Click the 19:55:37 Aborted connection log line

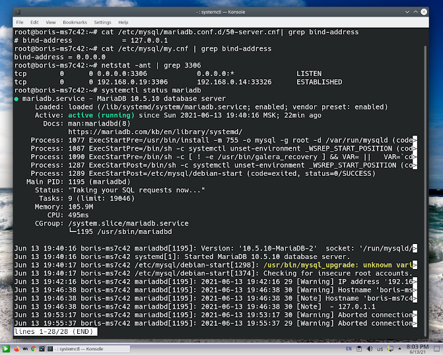(216, 323)
